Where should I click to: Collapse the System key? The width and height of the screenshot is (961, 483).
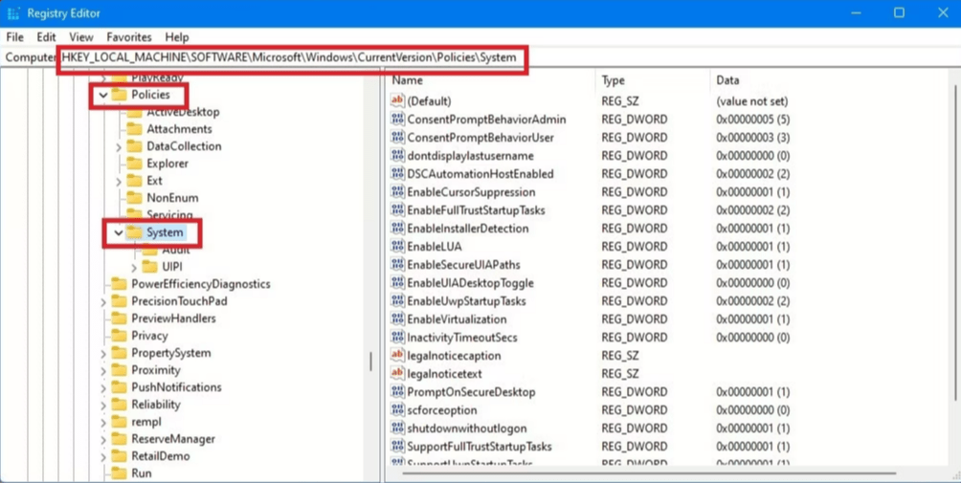pyautogui.click(x=119, y=232)
